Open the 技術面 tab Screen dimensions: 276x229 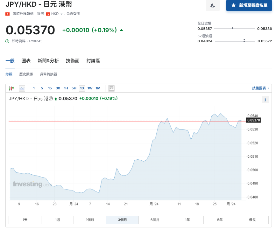73,61
